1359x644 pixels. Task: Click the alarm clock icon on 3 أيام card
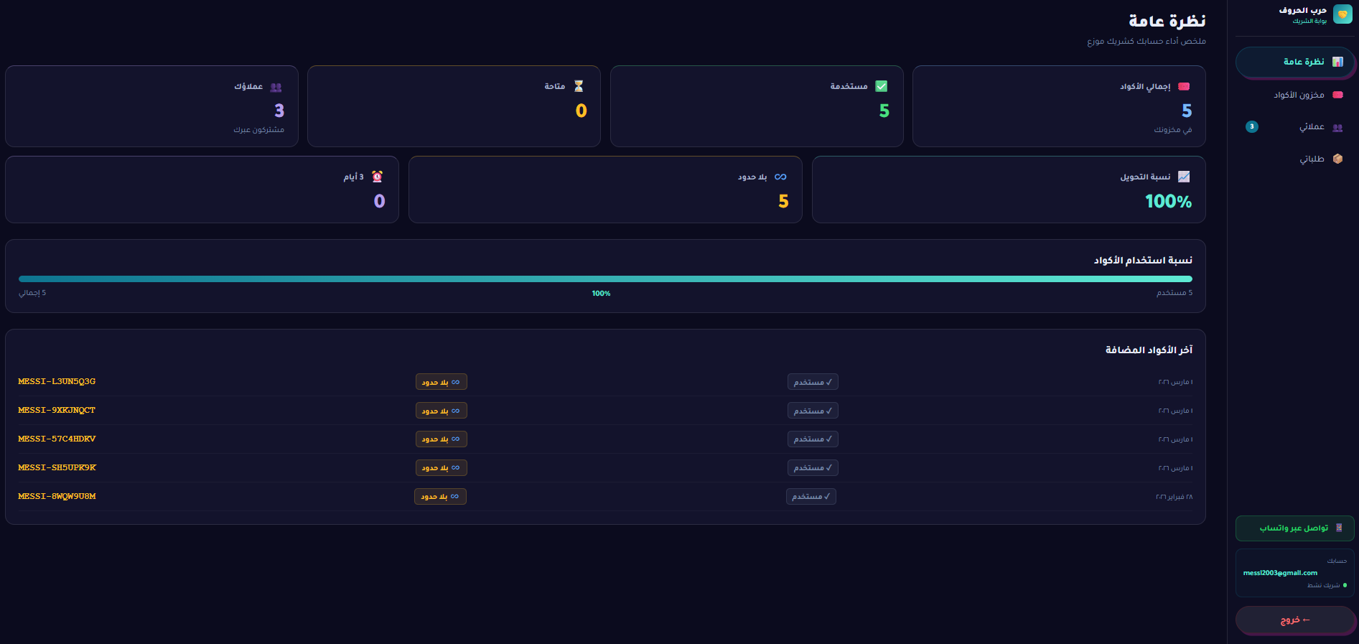(x=377, y=177)
